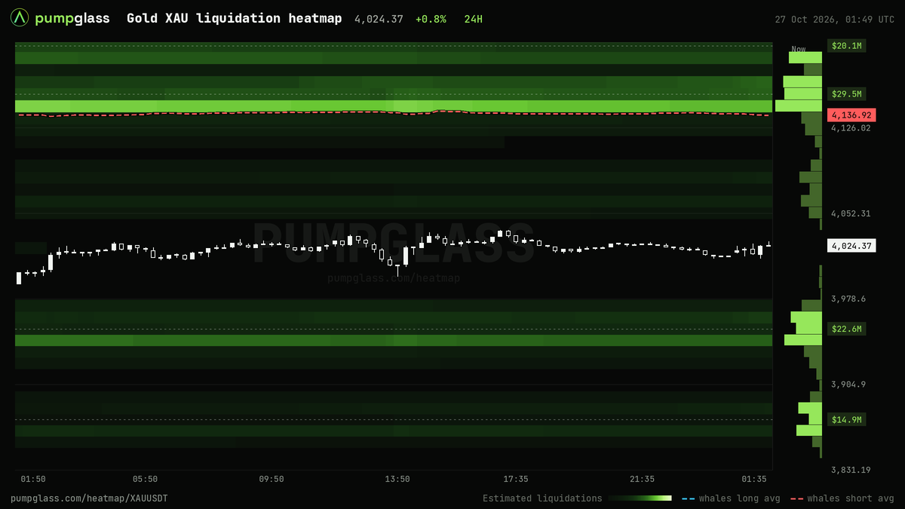The height and width of the screenshot is (509, 905).
Task: Click the Gold XAU liquidation heatmap title
Action: pyautogui.click(x=234, y=18)
